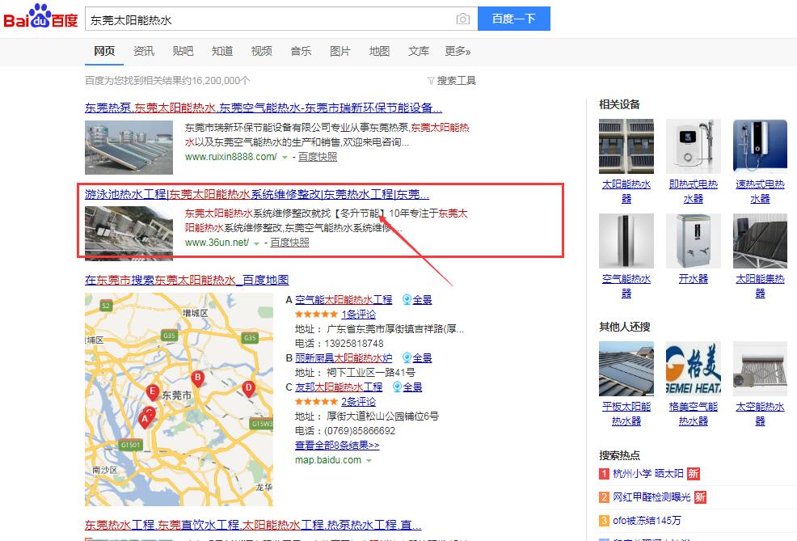This screenshot has width=797, height=541.
Task: Open the 搜索工具 filter icon
Action: (x=431, y=81)
